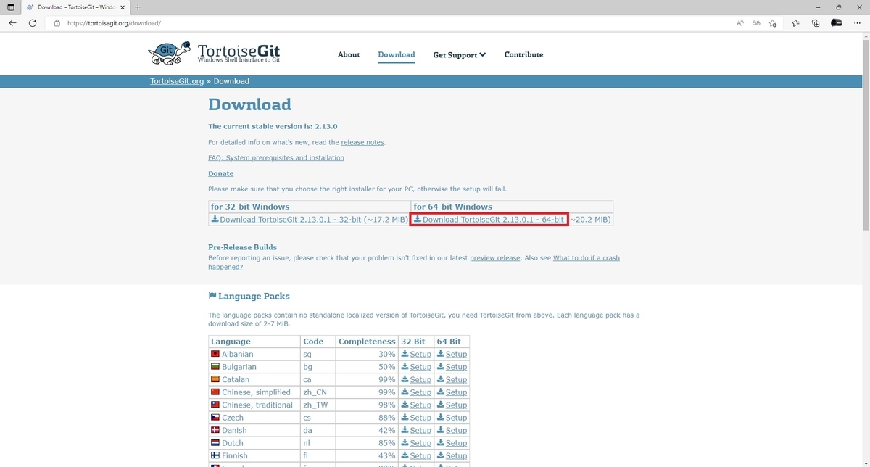Click the Dutch flag icon

click(215, 443)
